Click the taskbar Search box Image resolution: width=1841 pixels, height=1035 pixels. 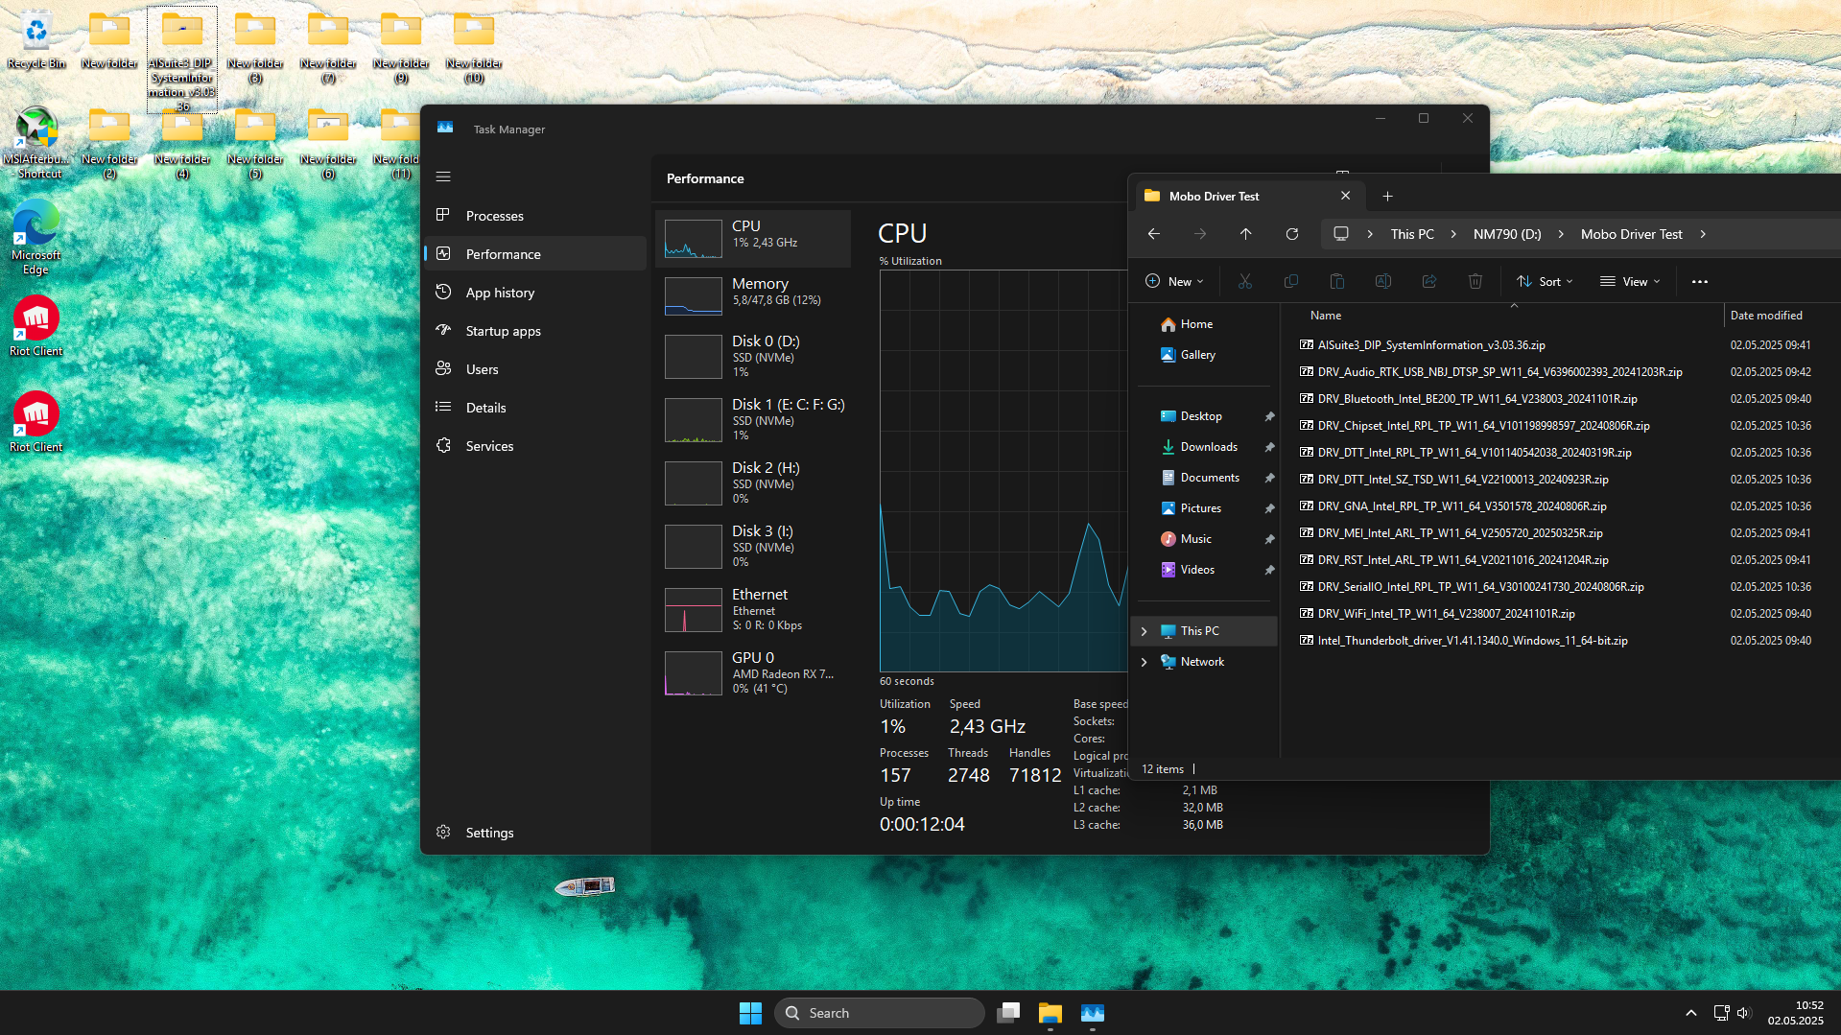tap(879, 1013)
